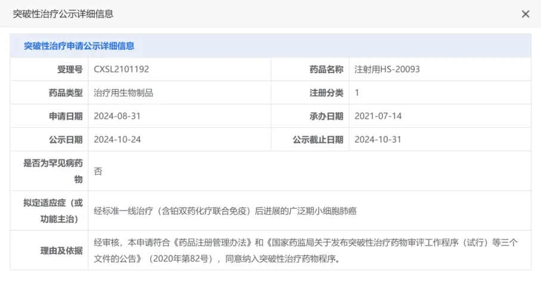Click the 注册分类 field label
Screen dimensions: 541x286
(326, 93)
